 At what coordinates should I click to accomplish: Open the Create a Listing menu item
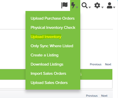45,55
